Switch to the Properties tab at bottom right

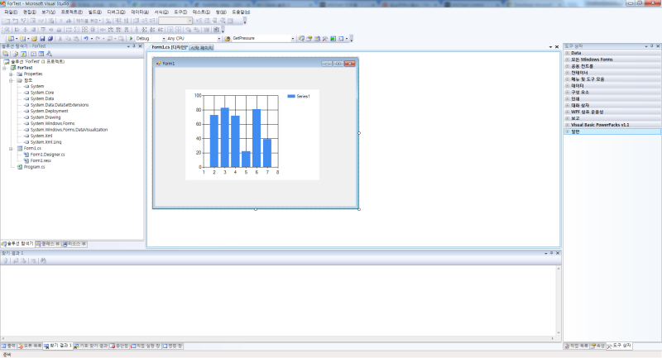(x=597, y=346)
